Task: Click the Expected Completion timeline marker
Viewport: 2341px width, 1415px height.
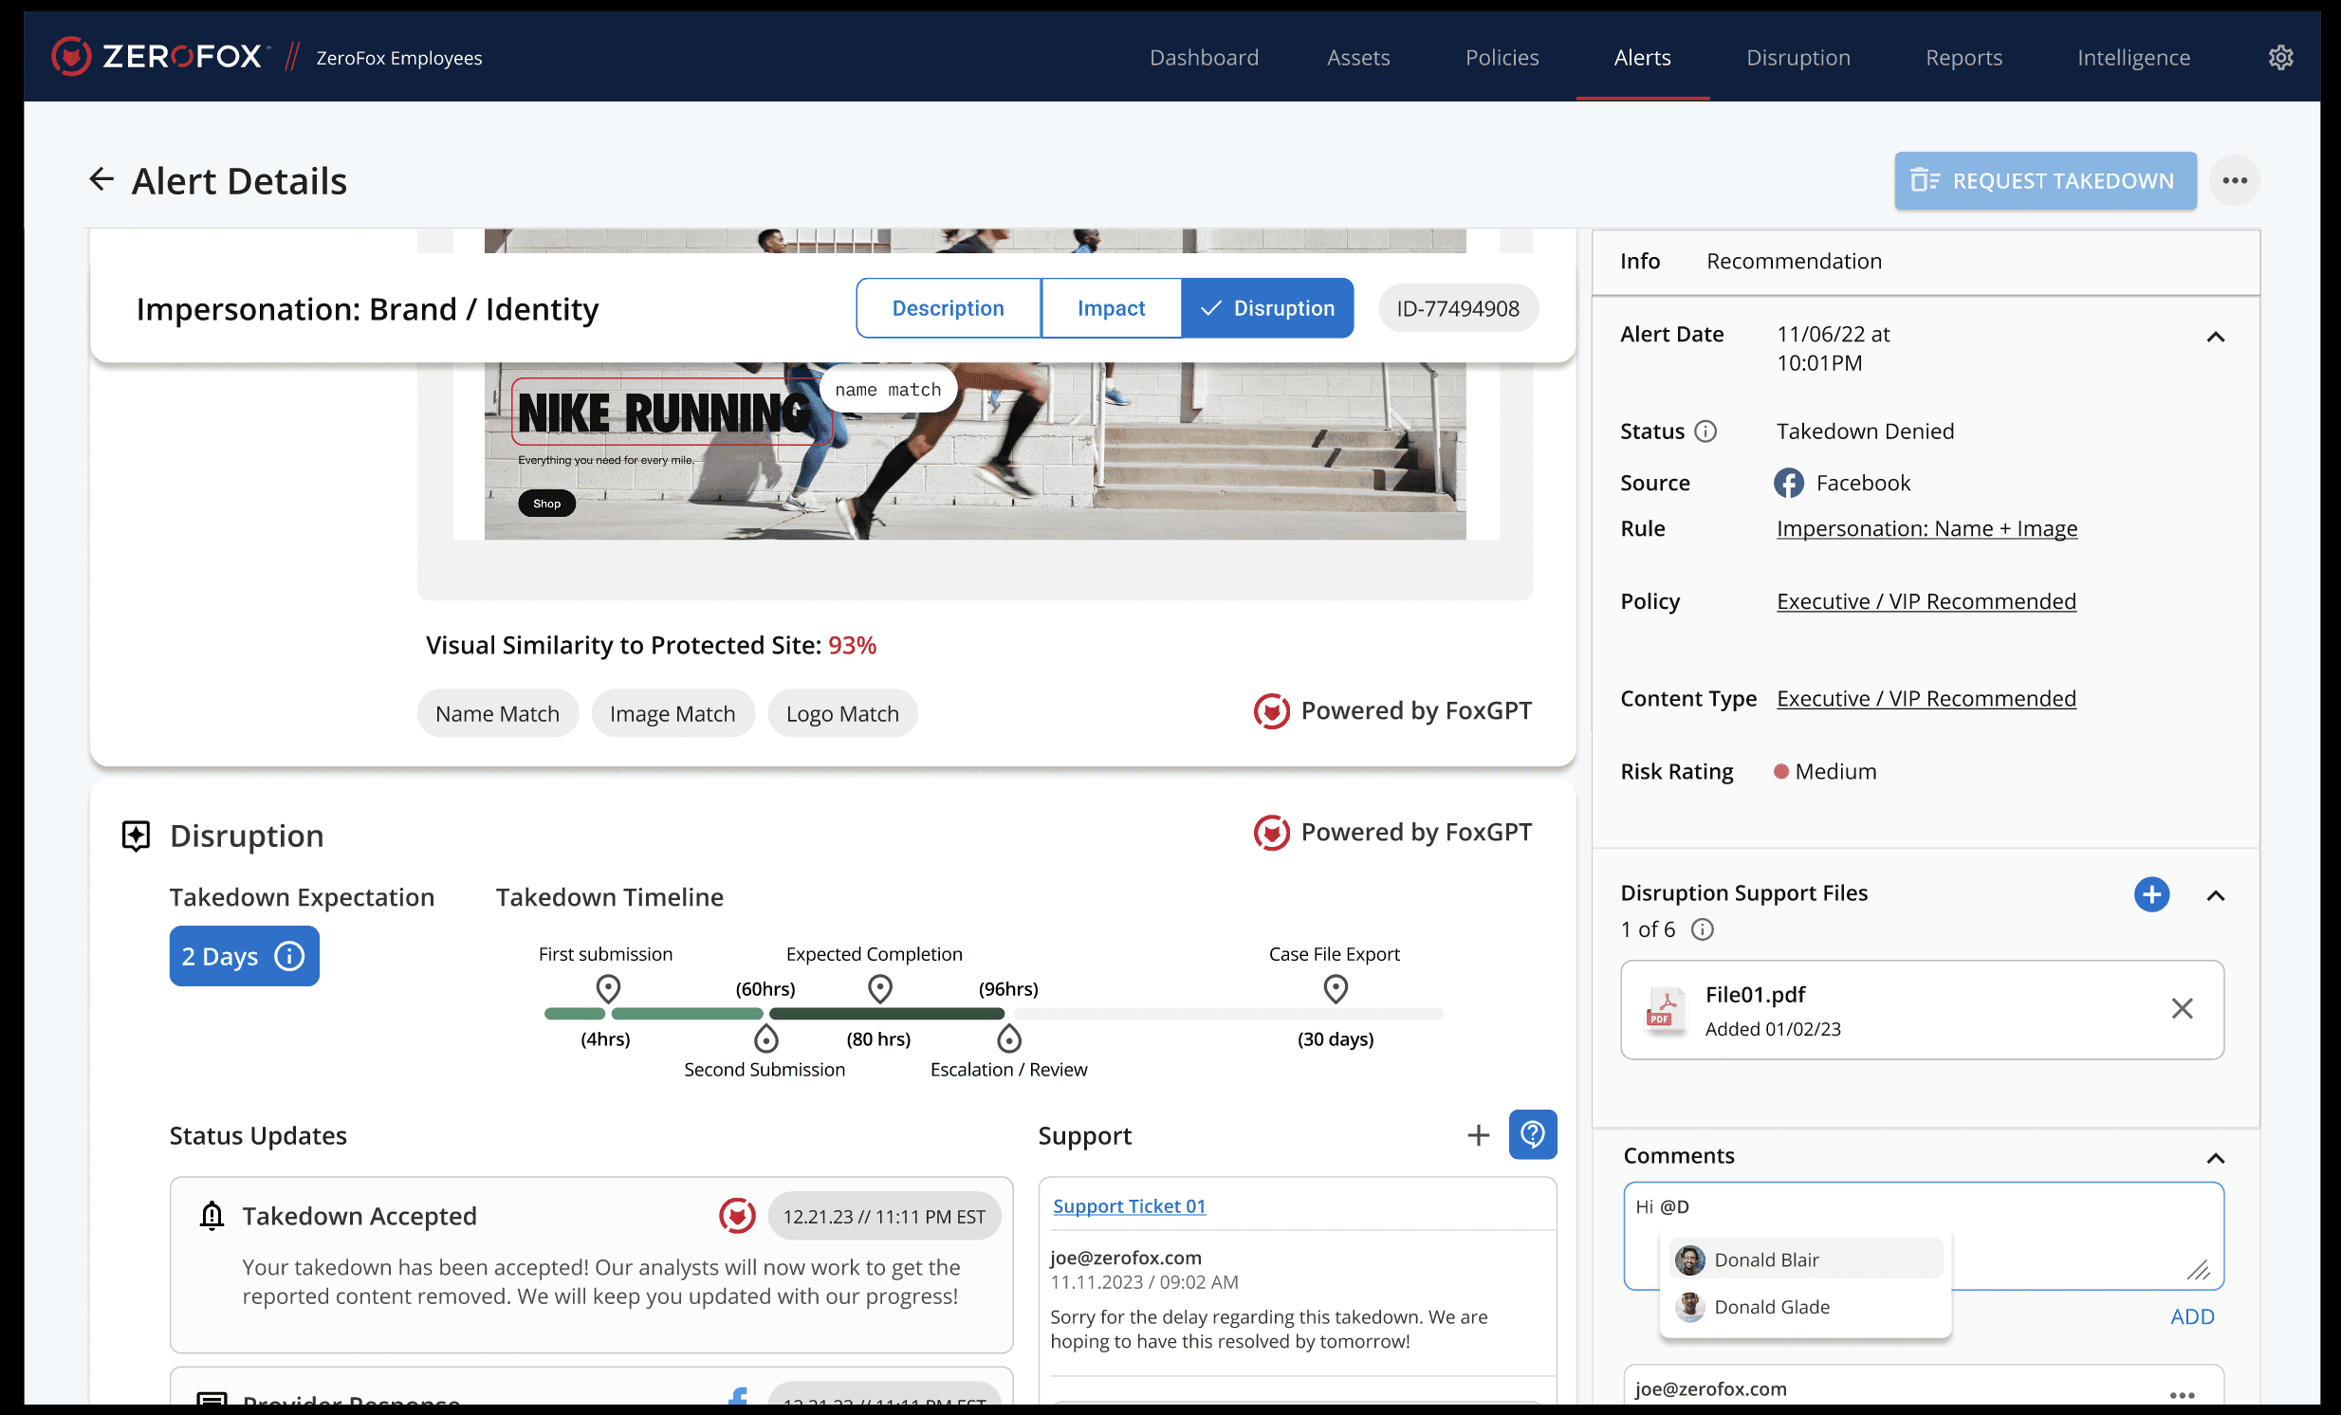Action: [x=880, y=988]
